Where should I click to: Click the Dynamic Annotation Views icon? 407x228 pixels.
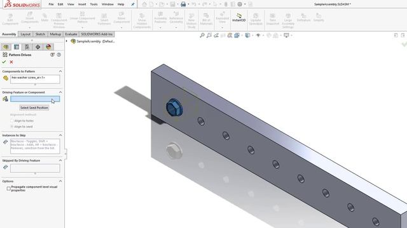pyautogui.click(x=230, y=35)
